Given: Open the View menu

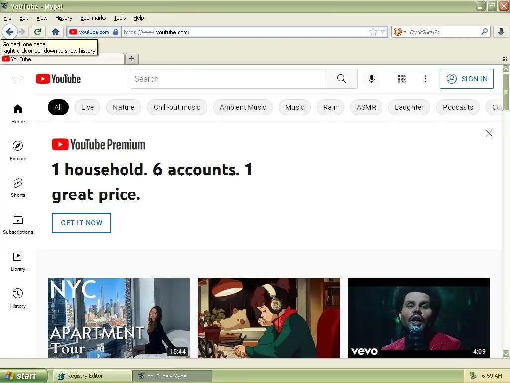Looking at the screenshot, I should (x=42, y=18).
